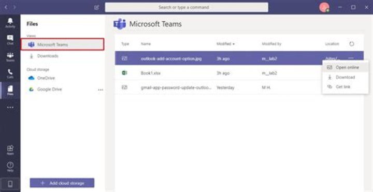Open gmail-app-password-update-outloo... file
Screen dimensions: 373x192
176,87
